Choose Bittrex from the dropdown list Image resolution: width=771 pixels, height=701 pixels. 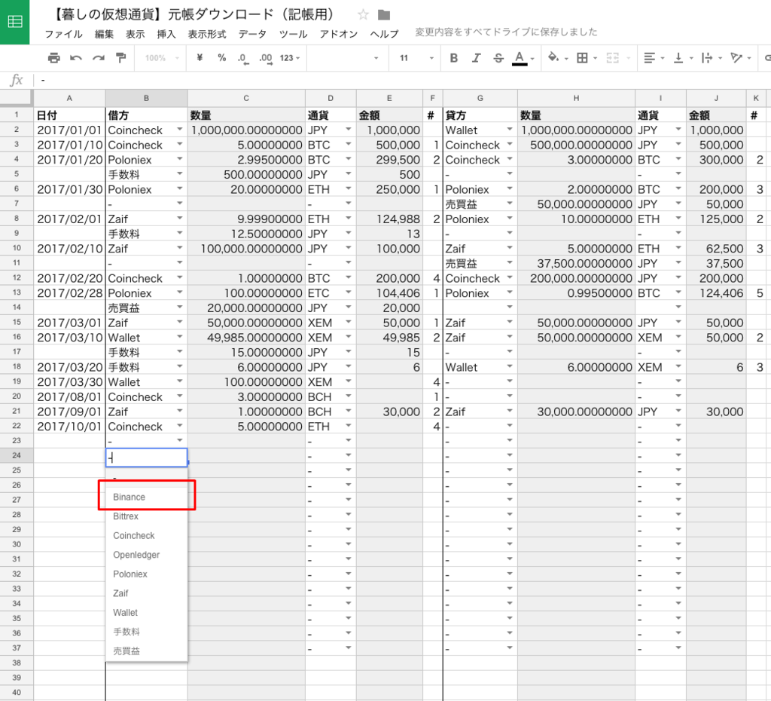tap(147, 516)
